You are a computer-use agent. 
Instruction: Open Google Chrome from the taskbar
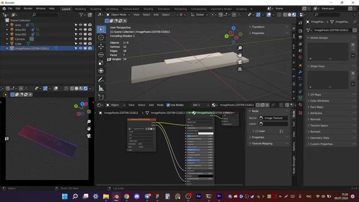(x=126, y=196)
